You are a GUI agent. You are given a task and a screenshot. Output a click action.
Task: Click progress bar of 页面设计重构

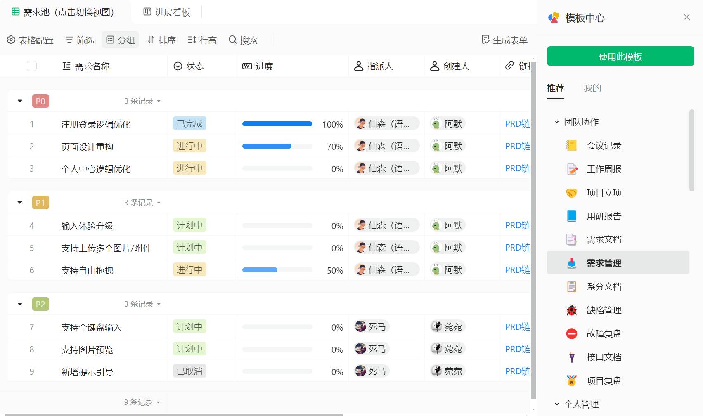pyautogui.click(x=277, y=146)
